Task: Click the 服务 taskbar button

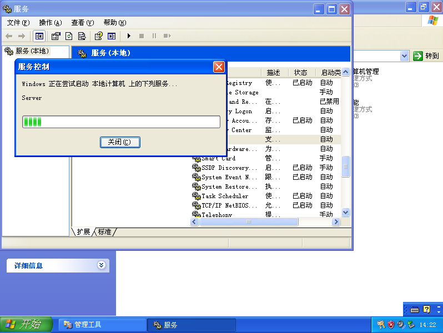Action: 192,325
